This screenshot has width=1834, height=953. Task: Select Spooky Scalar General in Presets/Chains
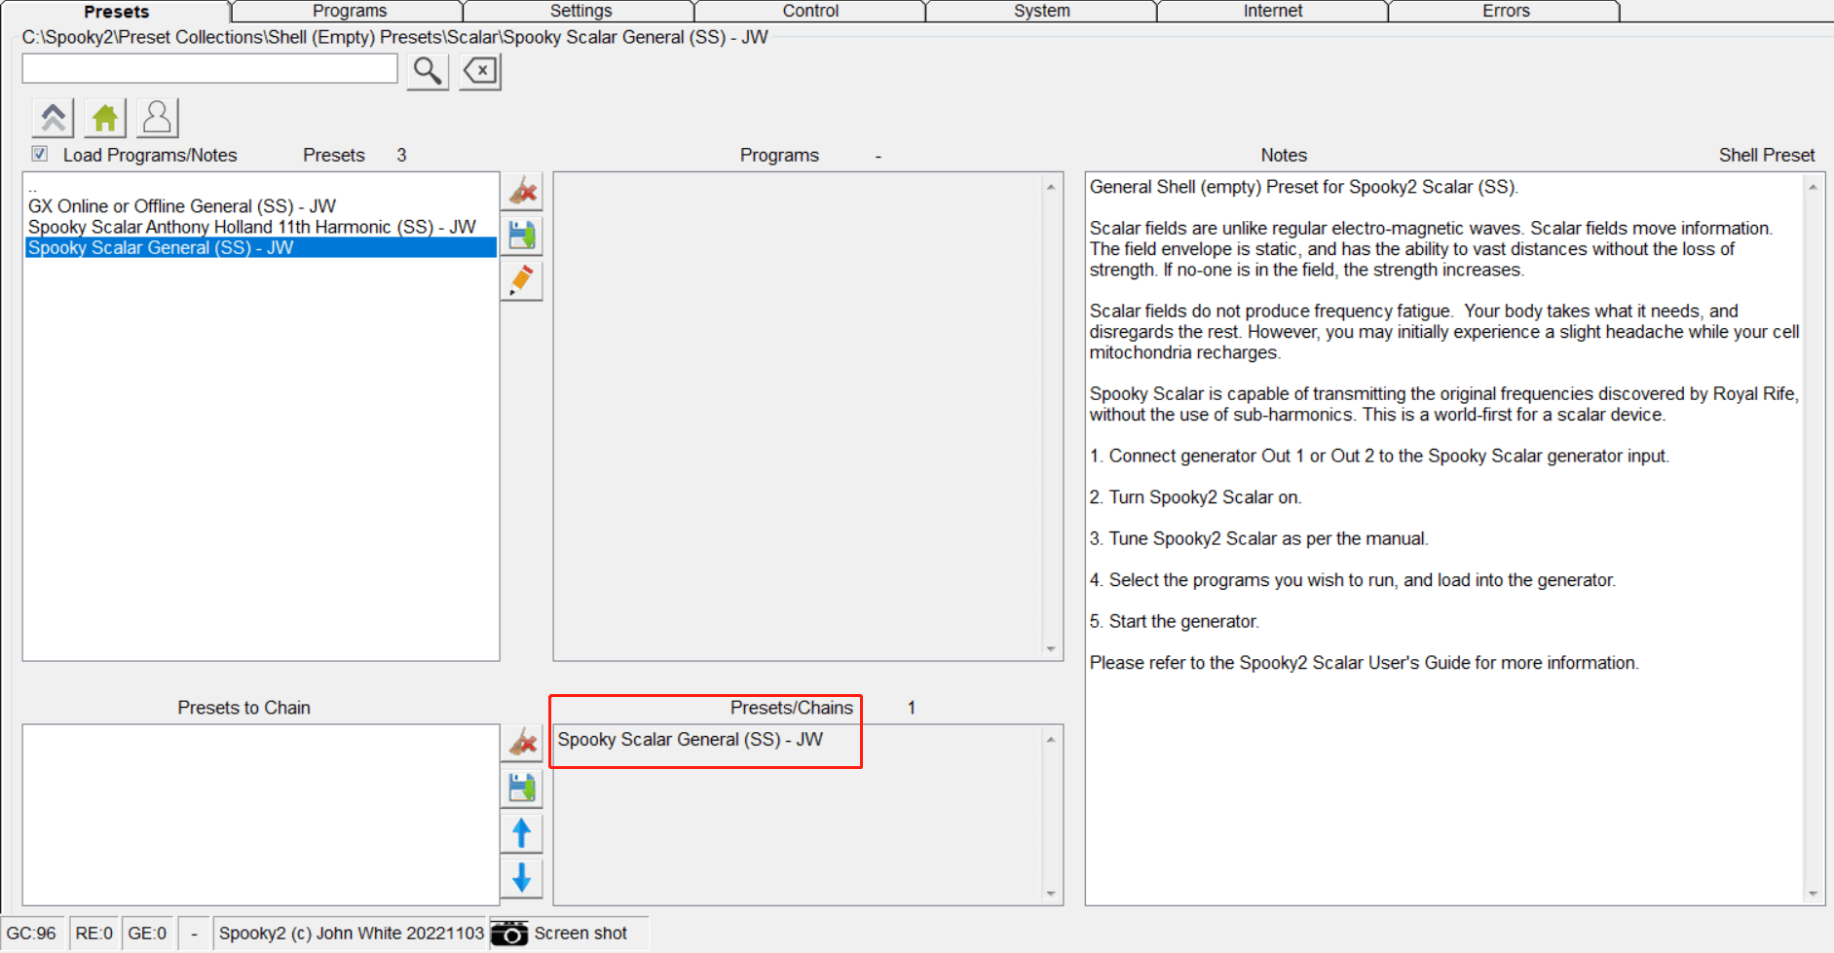coord(691,739)
